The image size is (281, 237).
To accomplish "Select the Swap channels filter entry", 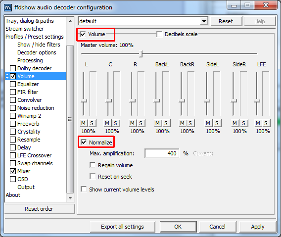I will tap(35, 163).
